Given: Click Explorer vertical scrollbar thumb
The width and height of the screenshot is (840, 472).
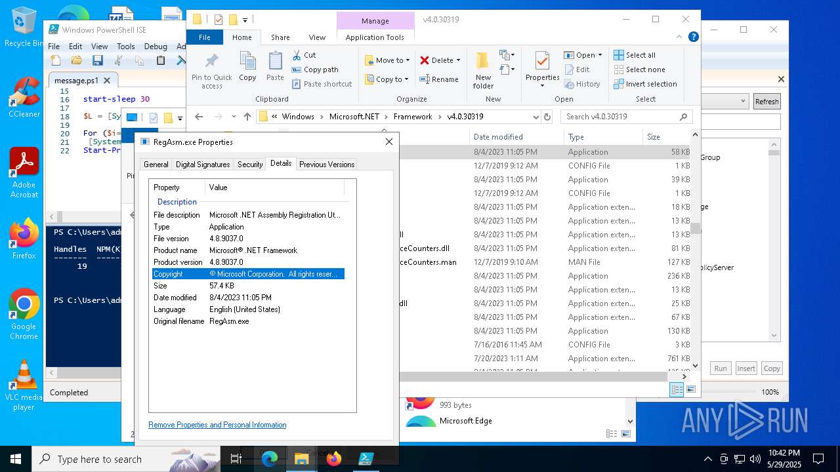Looking at the screenshot, I should tap(695, 228).
